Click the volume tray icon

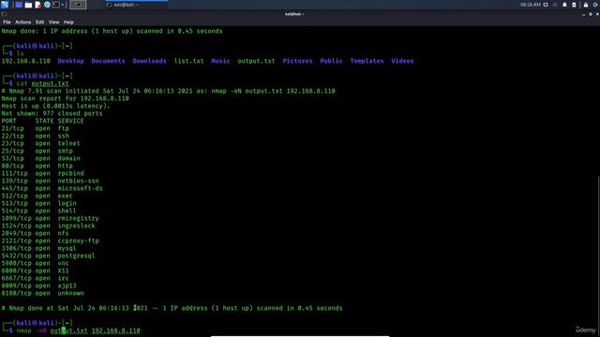point(555,5)
